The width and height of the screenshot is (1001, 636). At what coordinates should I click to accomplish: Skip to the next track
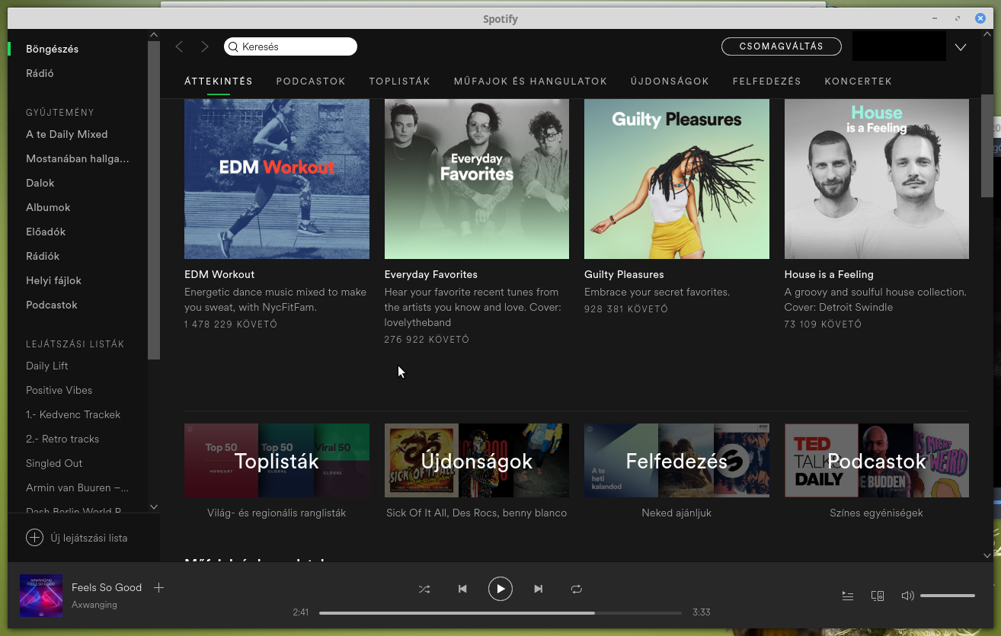[539, 589]
